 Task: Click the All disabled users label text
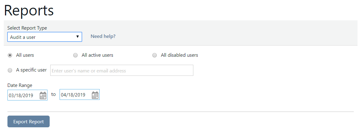point(179,55)
